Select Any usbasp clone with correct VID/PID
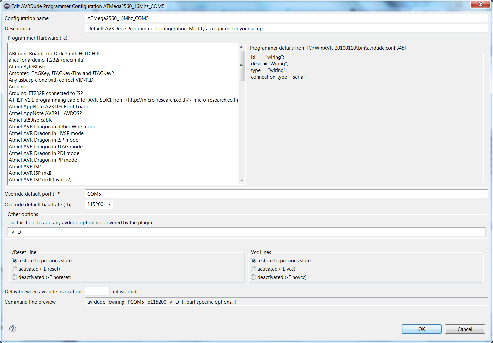The height and width of the screenshot is (343, 493). coord(51,80)
